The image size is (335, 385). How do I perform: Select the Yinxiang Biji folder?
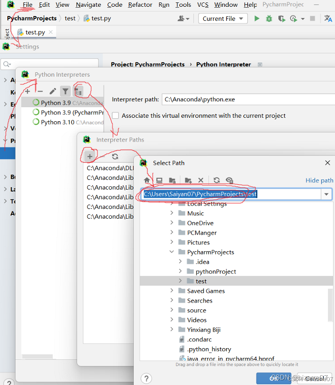(204, 330)
